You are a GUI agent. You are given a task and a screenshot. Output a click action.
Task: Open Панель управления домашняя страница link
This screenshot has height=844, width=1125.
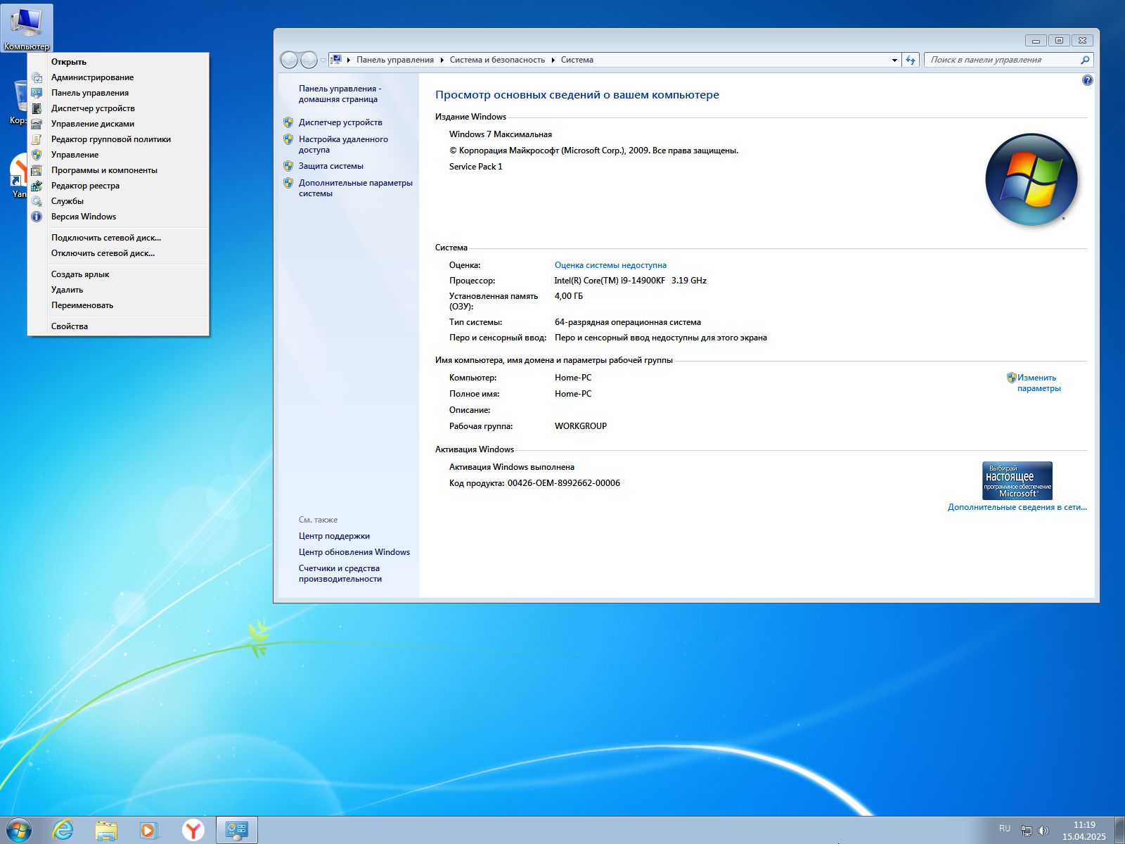pos(340,94)
